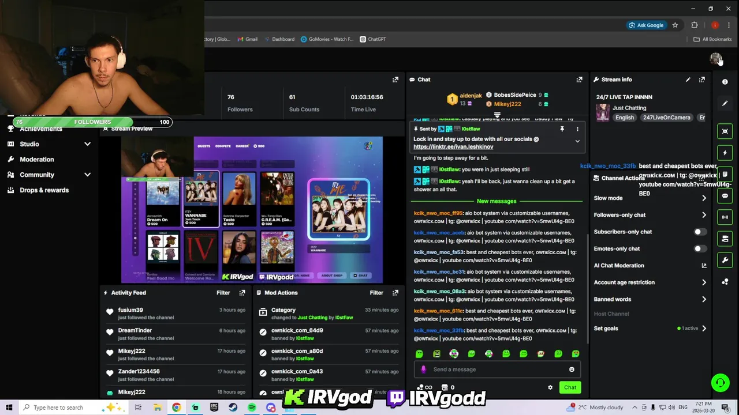This screenshot has height=415, width=739.
Task: Click Ask Google button
Action: (646, 25)
